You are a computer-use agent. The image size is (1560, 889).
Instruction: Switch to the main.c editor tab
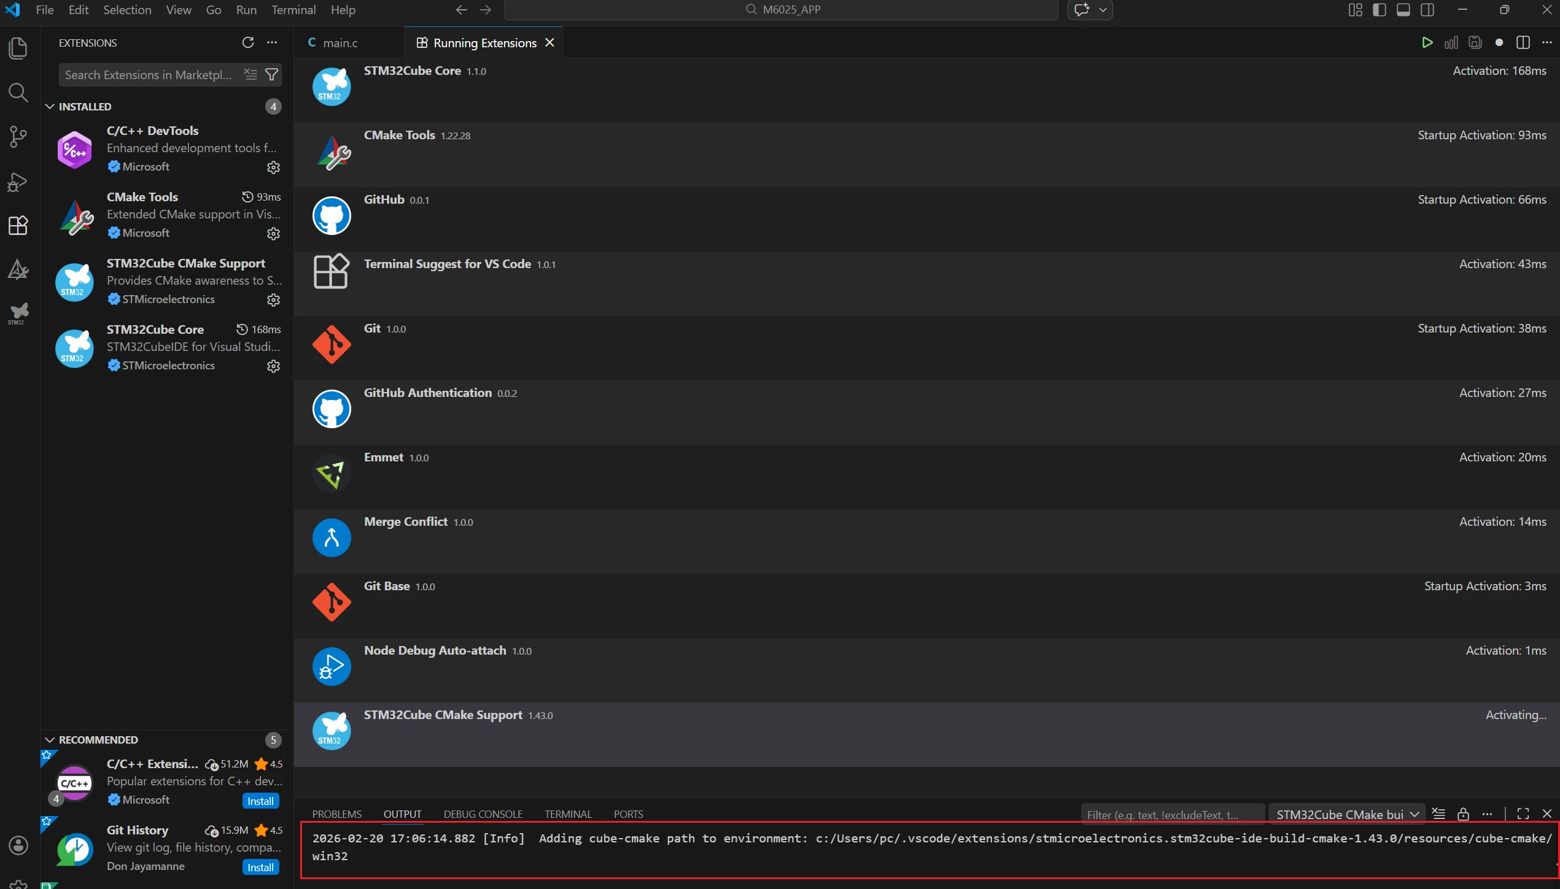(349, 42)
